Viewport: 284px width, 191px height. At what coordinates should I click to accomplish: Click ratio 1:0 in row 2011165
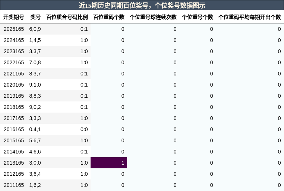(84, 185)
